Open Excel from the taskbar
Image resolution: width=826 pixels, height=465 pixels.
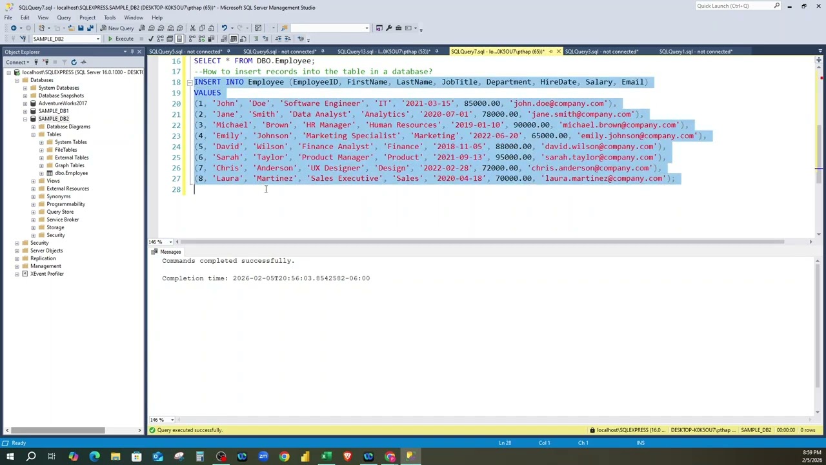pos(327,457)
